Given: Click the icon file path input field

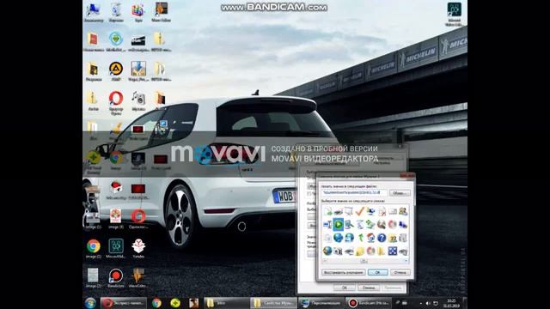Looking at the screenshot, I should pos(354,192).
